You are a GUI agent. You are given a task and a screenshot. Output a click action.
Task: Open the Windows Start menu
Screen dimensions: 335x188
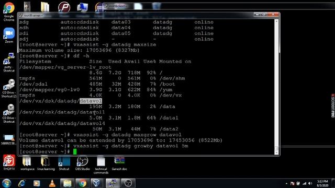coord(7,183)
